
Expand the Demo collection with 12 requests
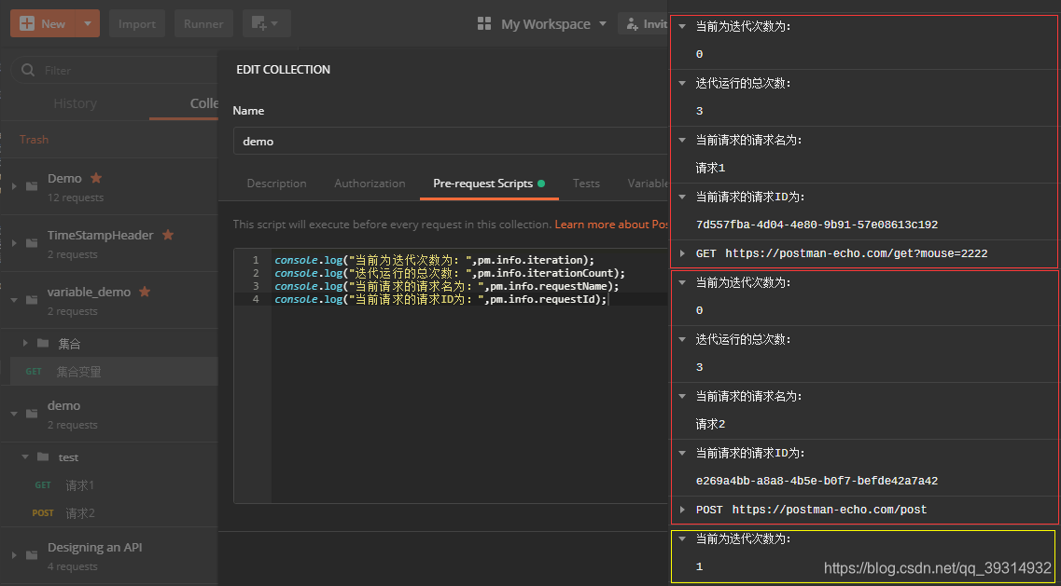[x=14, y=186]
